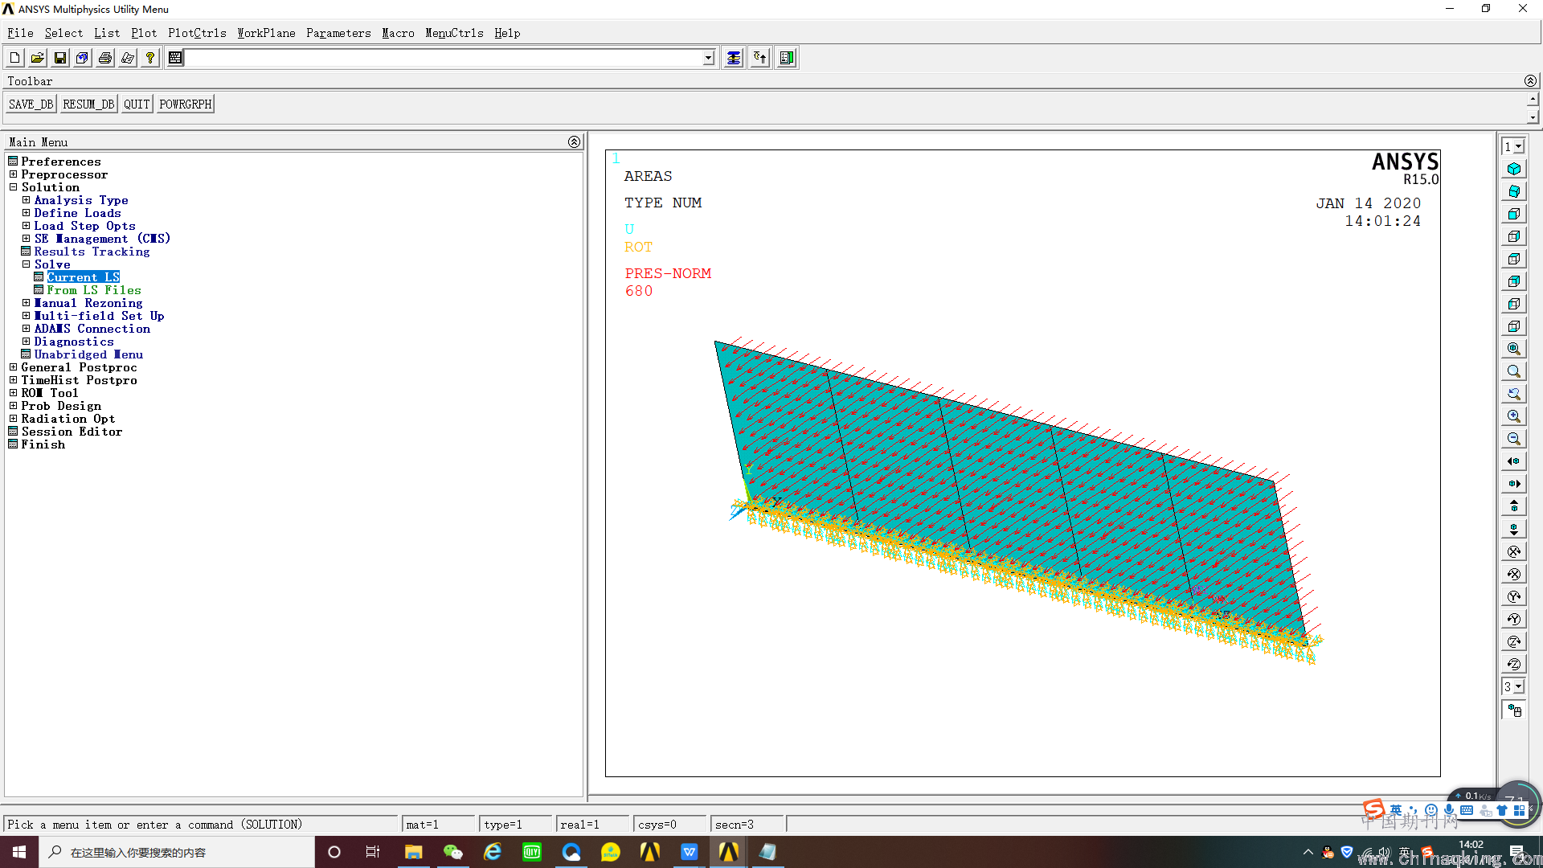Collapse the Toolbar panel

tap(1530, 81)
